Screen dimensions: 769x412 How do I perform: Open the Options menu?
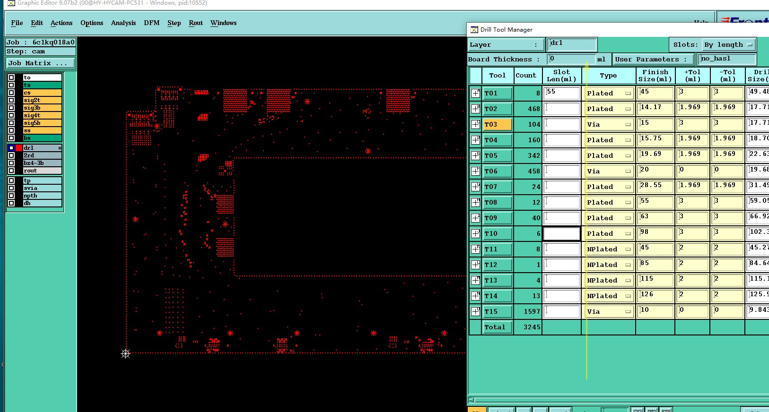92,23
